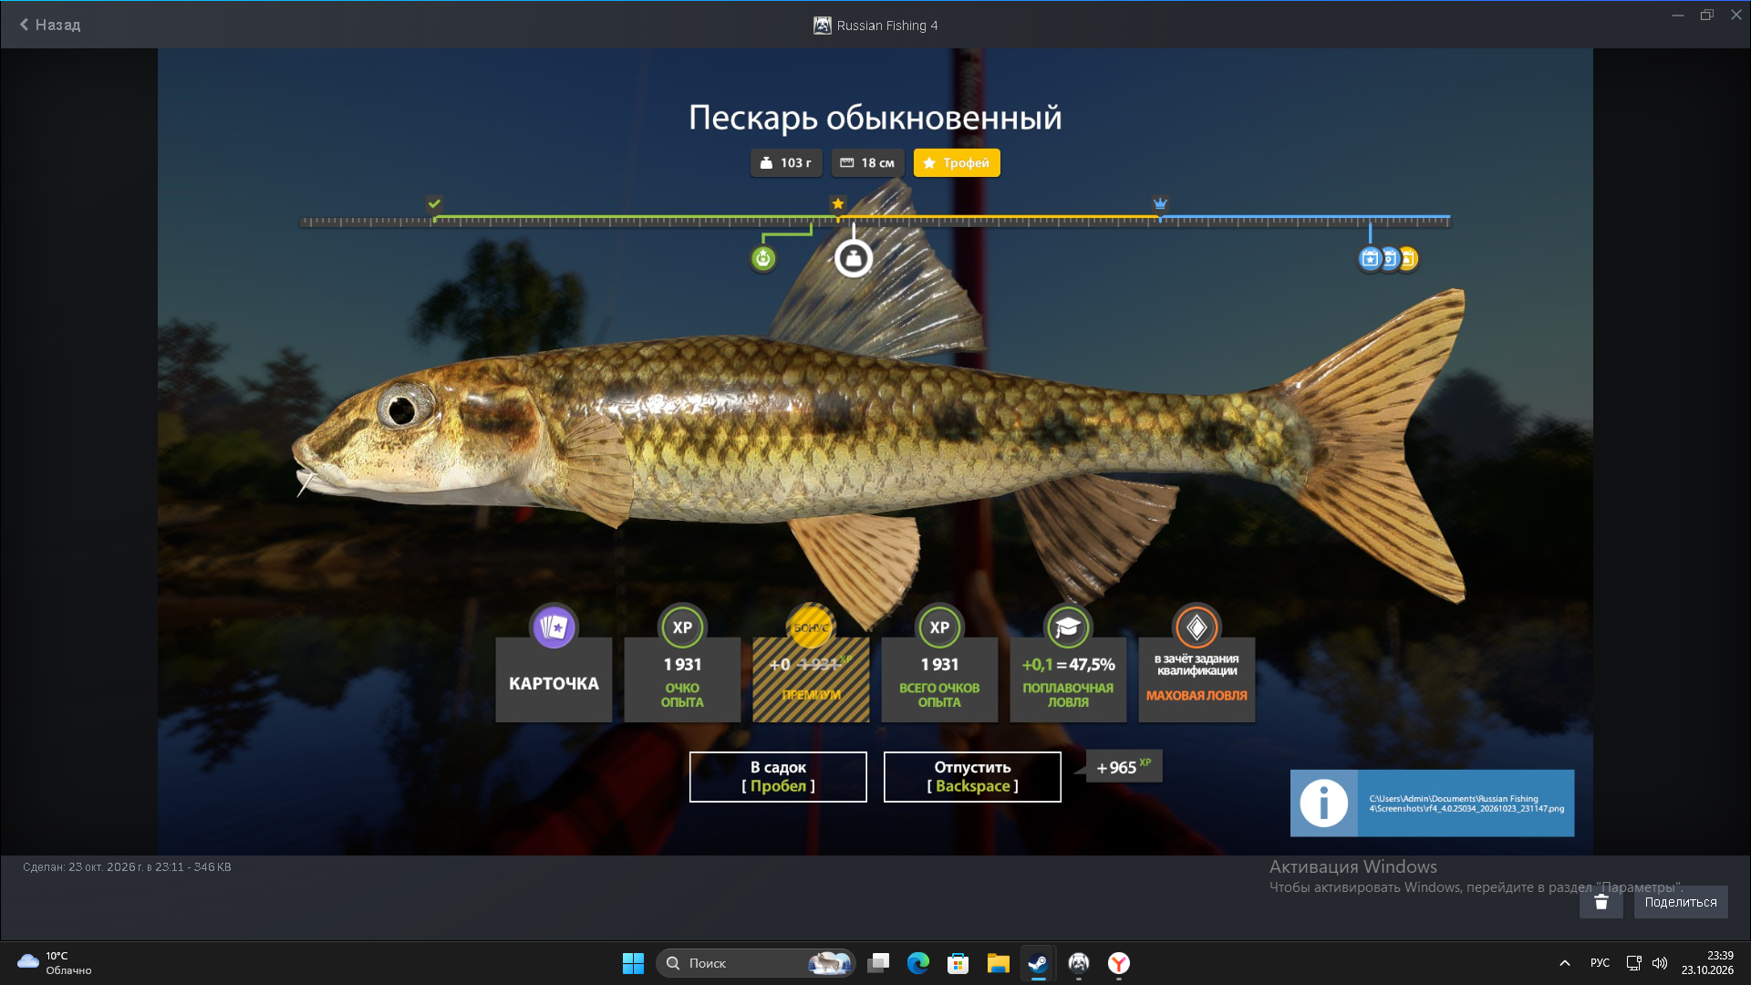The image size is (1751, 985).
Task: Click the green circular marker below scale
Action: click(x=763, y=259)
